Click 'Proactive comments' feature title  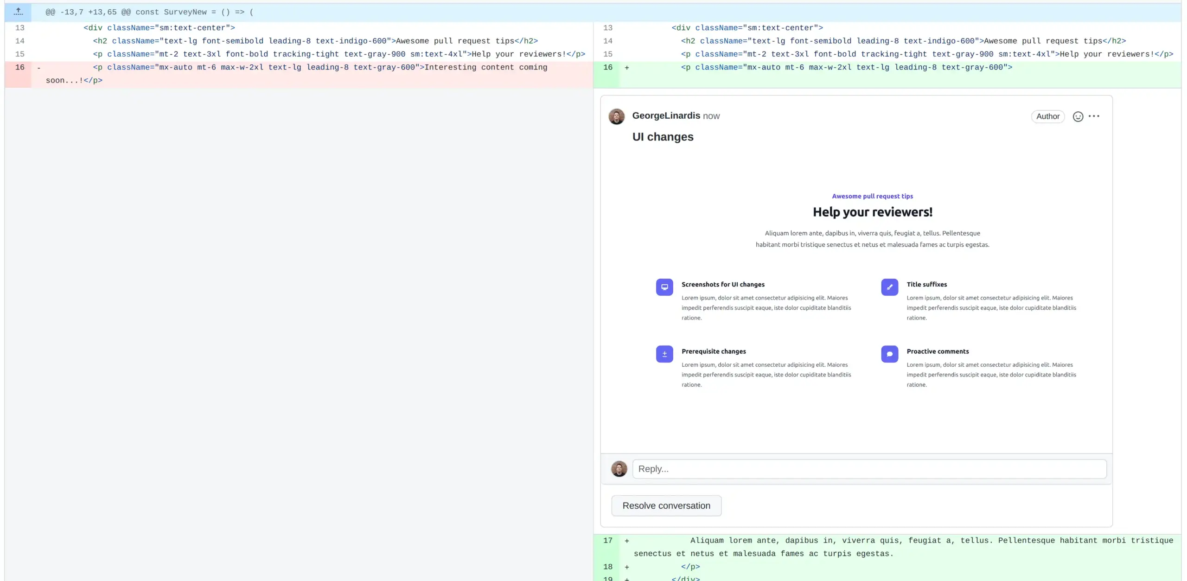pos(938,351)
